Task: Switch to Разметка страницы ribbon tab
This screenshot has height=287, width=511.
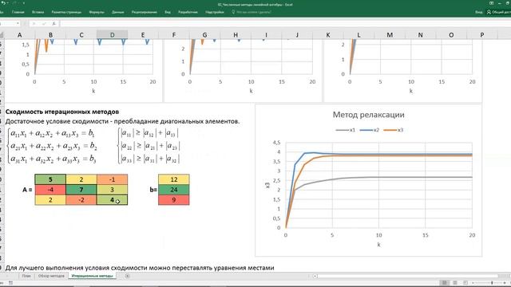Action: click(x=66, y=12)
